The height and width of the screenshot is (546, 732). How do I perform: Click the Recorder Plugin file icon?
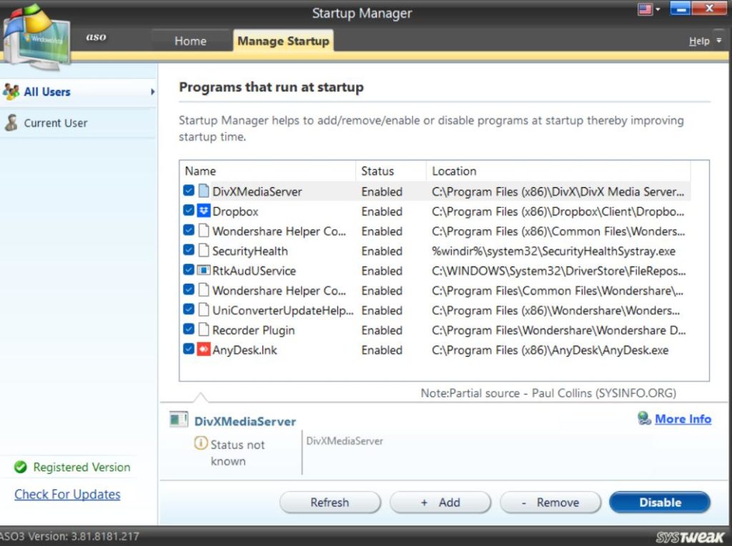coord(204,329)
